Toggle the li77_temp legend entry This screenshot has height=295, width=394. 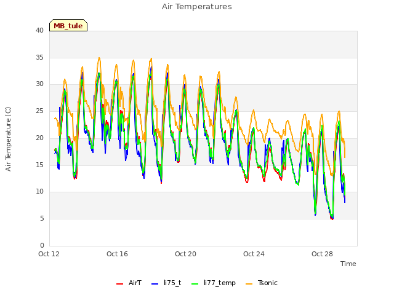point(214,283)
